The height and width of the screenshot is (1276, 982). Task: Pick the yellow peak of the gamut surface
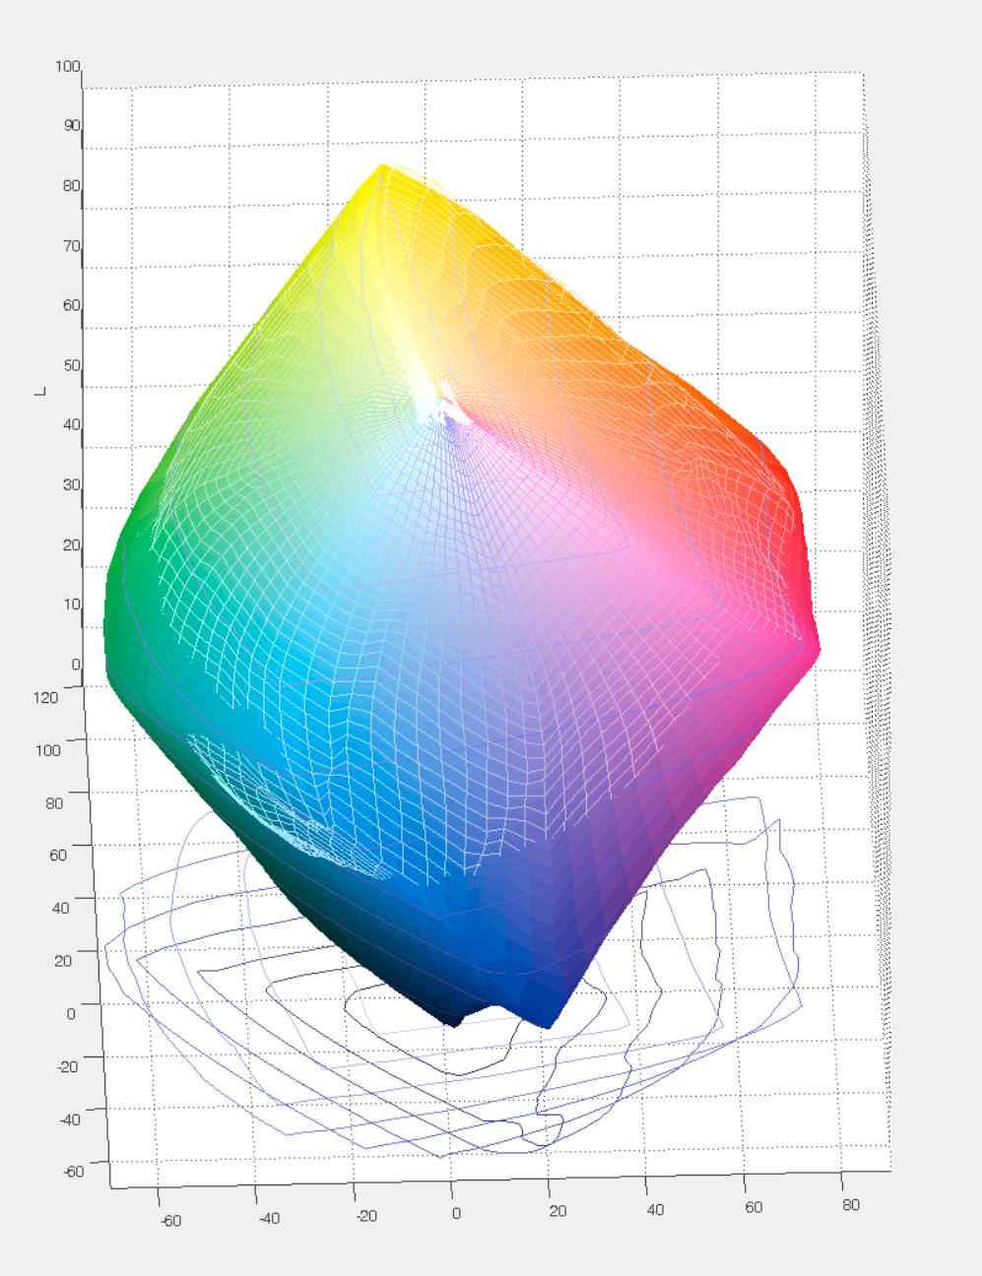[380, 171]
